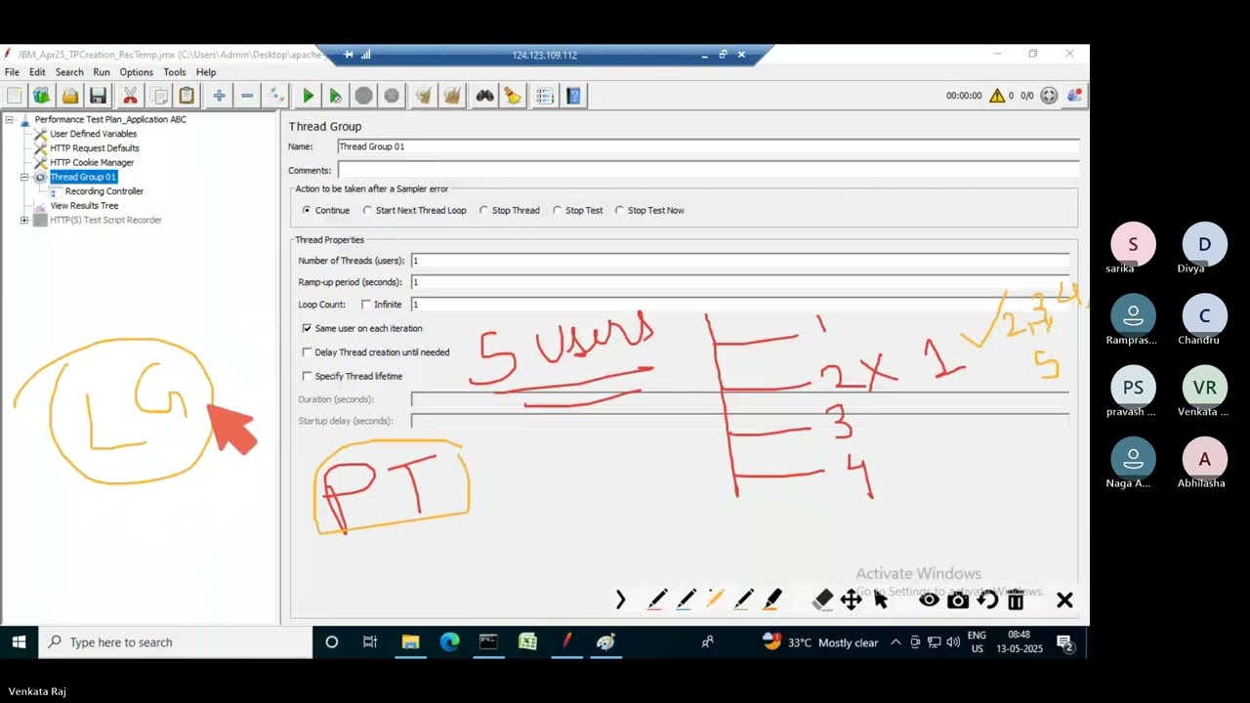Select User Defined Variables in tree

(x=93, y=134)
